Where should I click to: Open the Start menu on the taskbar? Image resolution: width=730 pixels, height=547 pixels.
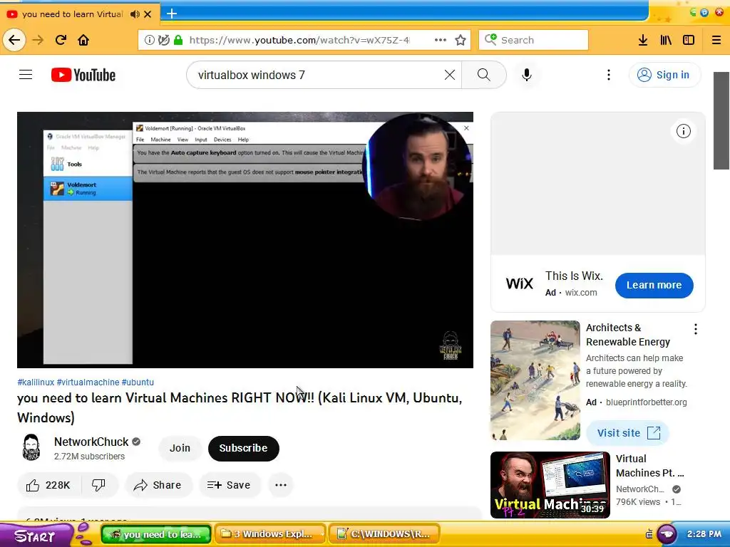click(x=36, y=536)
